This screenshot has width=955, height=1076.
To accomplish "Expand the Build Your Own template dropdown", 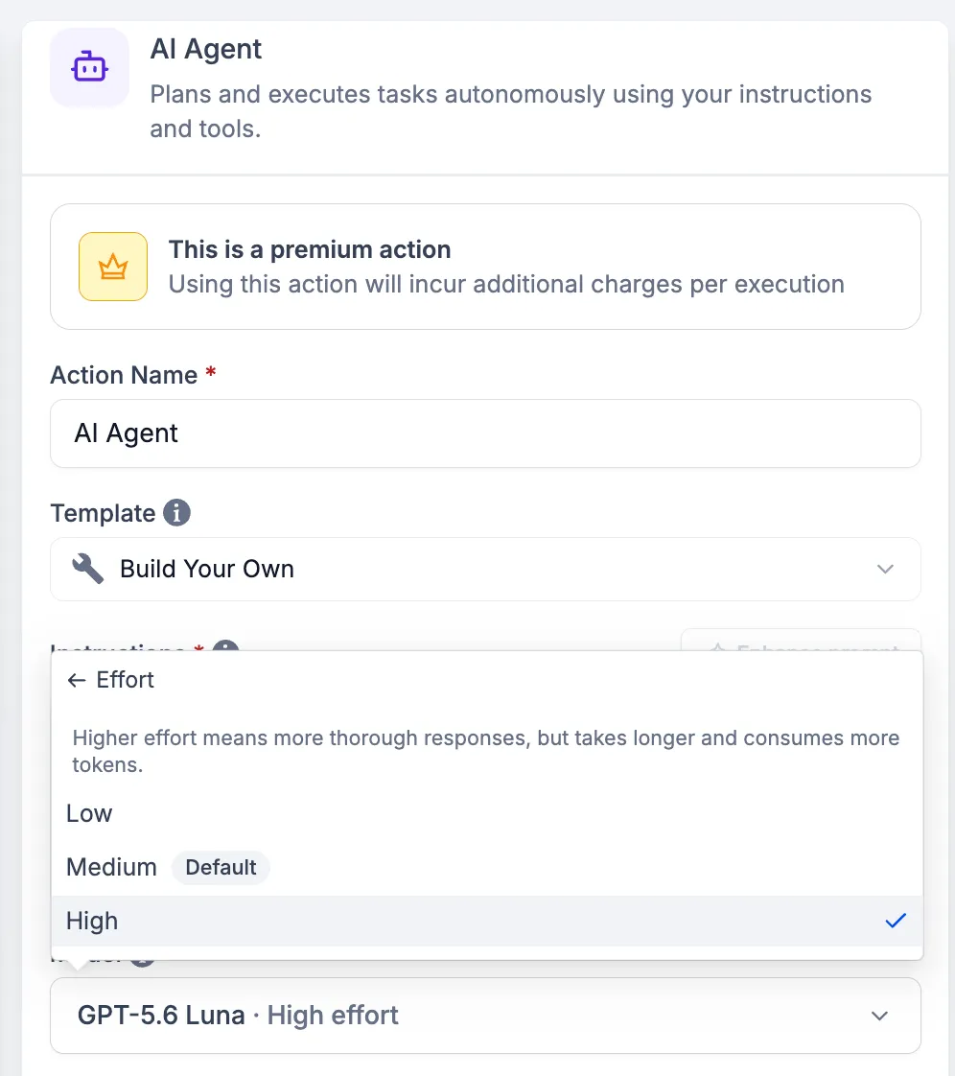I will coord(485,569).
